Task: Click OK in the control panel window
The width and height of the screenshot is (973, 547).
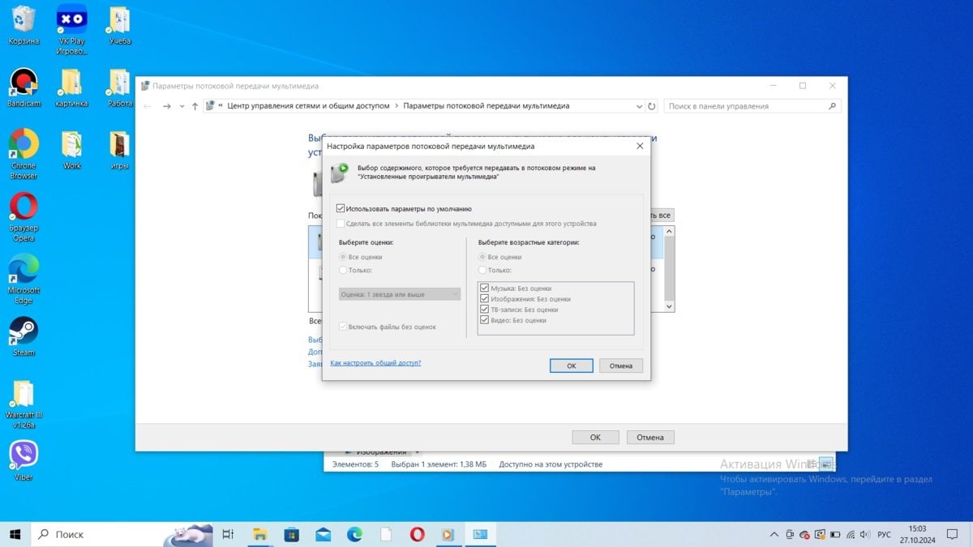Action: (x=595, y=437)
